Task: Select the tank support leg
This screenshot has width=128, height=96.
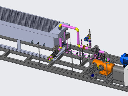Action: pyautogui.click(x=19, y=45)
